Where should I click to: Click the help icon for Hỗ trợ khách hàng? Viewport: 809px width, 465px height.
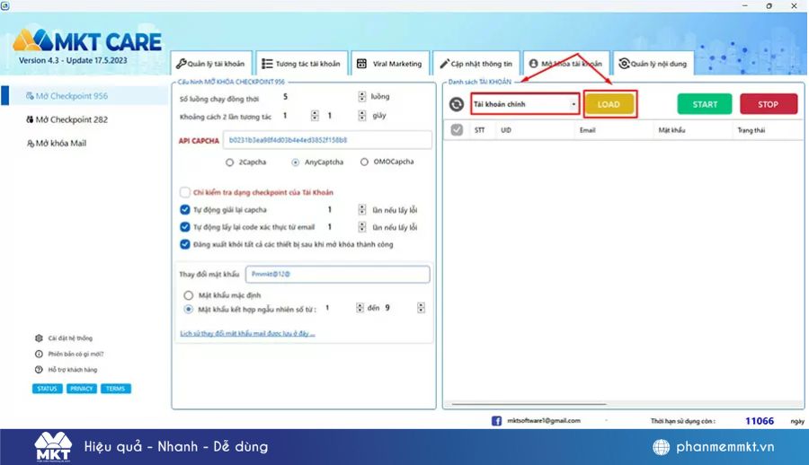(x=39, y=370)
